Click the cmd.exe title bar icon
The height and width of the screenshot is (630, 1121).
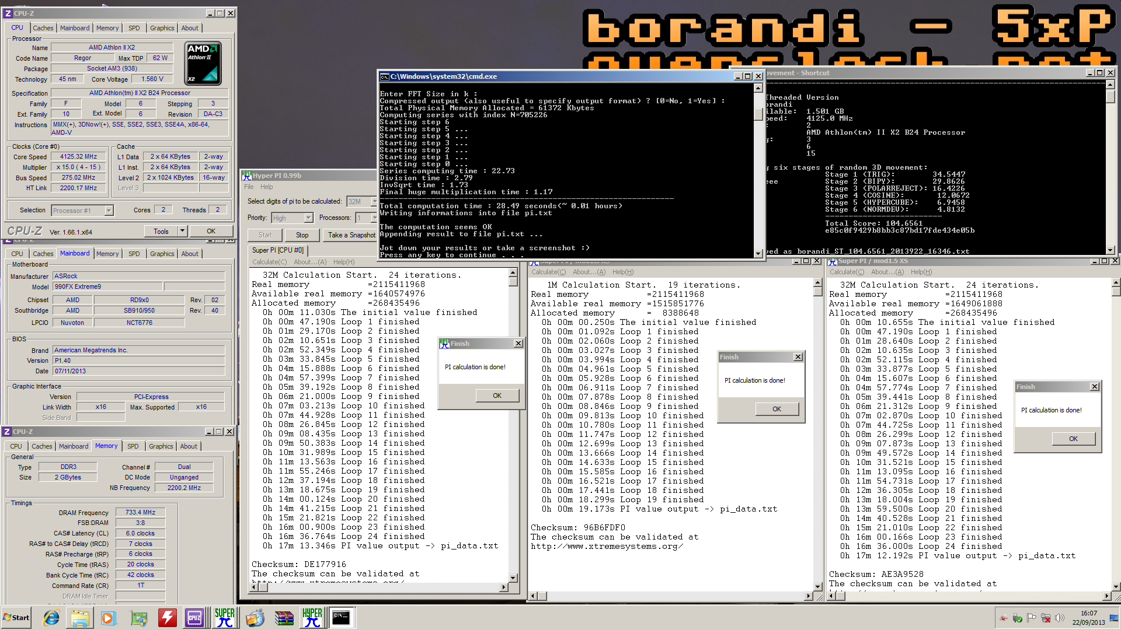tap(384, 76)
